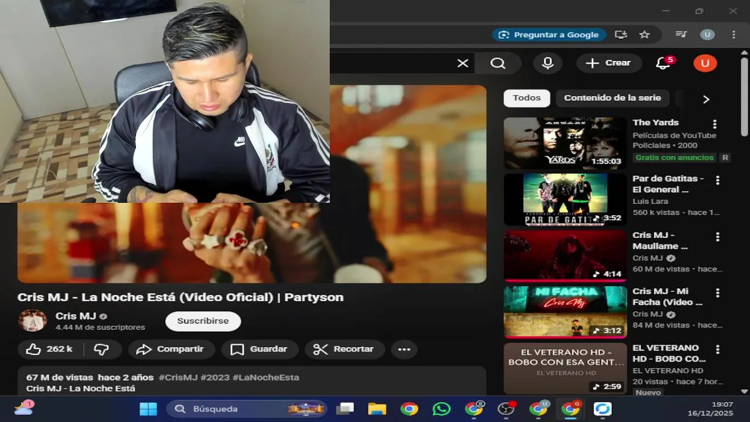Click the YouTube search magnifier button

click(498, 63)
